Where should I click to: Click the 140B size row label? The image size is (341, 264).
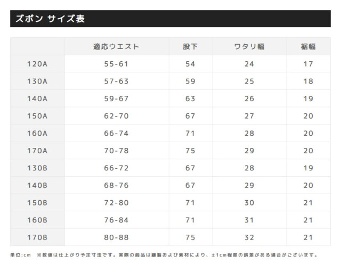(x=37, y=185)
